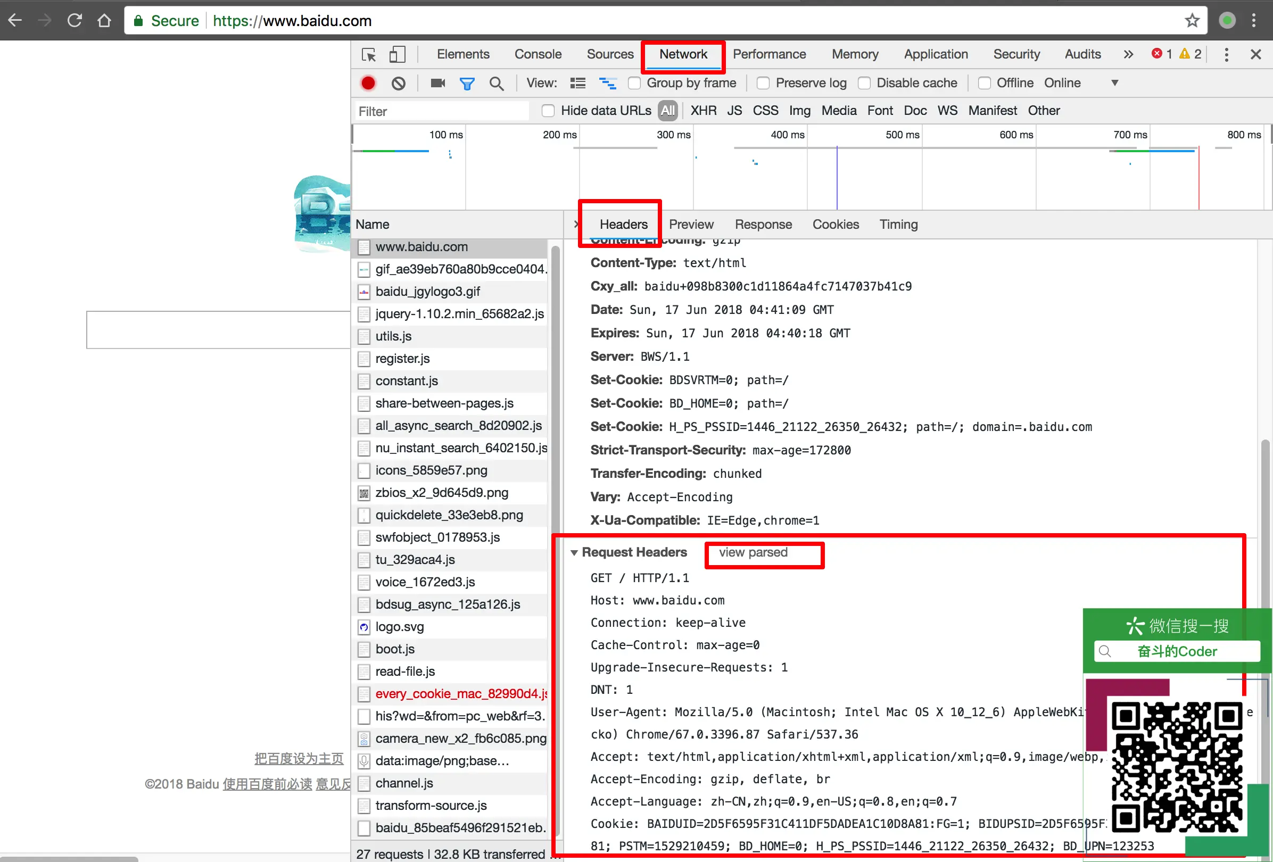1273x862 pixels.
Task: Toggle the filter funnel icon
Action: [467, 84]
